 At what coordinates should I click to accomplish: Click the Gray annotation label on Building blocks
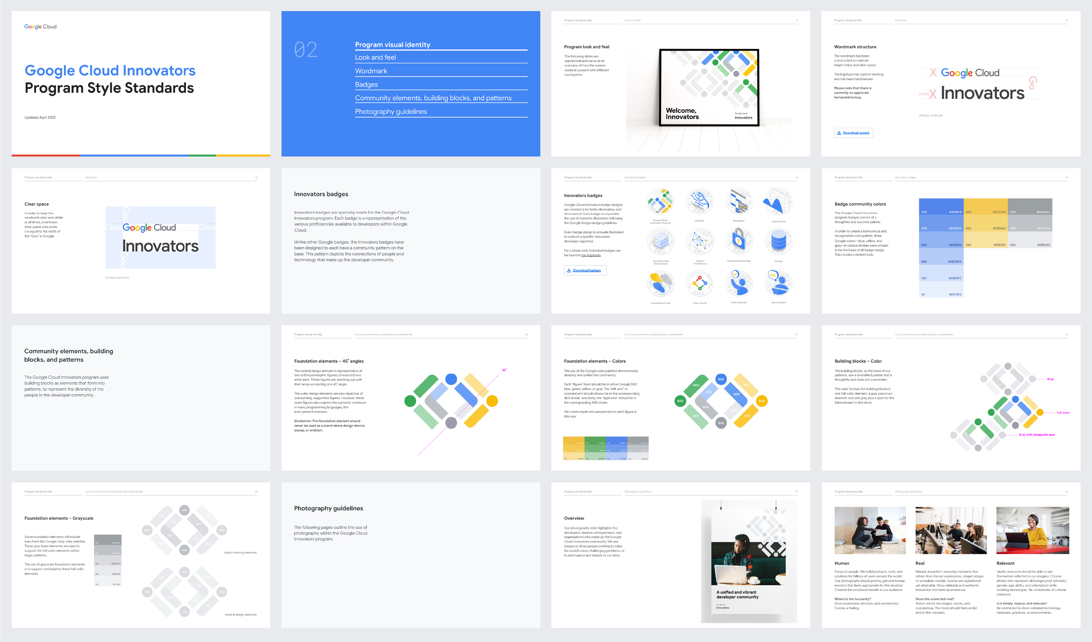1050,379
